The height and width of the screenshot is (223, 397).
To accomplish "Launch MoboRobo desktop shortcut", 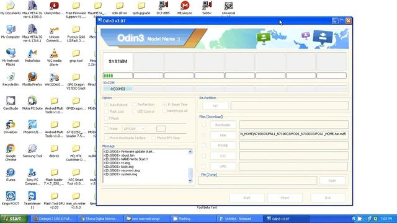I will pyautogui.click(x=32, y=56).
